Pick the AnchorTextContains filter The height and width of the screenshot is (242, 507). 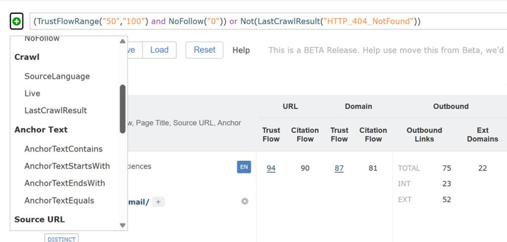click(63, 149)
